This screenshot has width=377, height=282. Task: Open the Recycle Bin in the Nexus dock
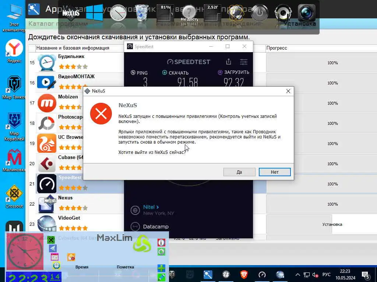142,13
